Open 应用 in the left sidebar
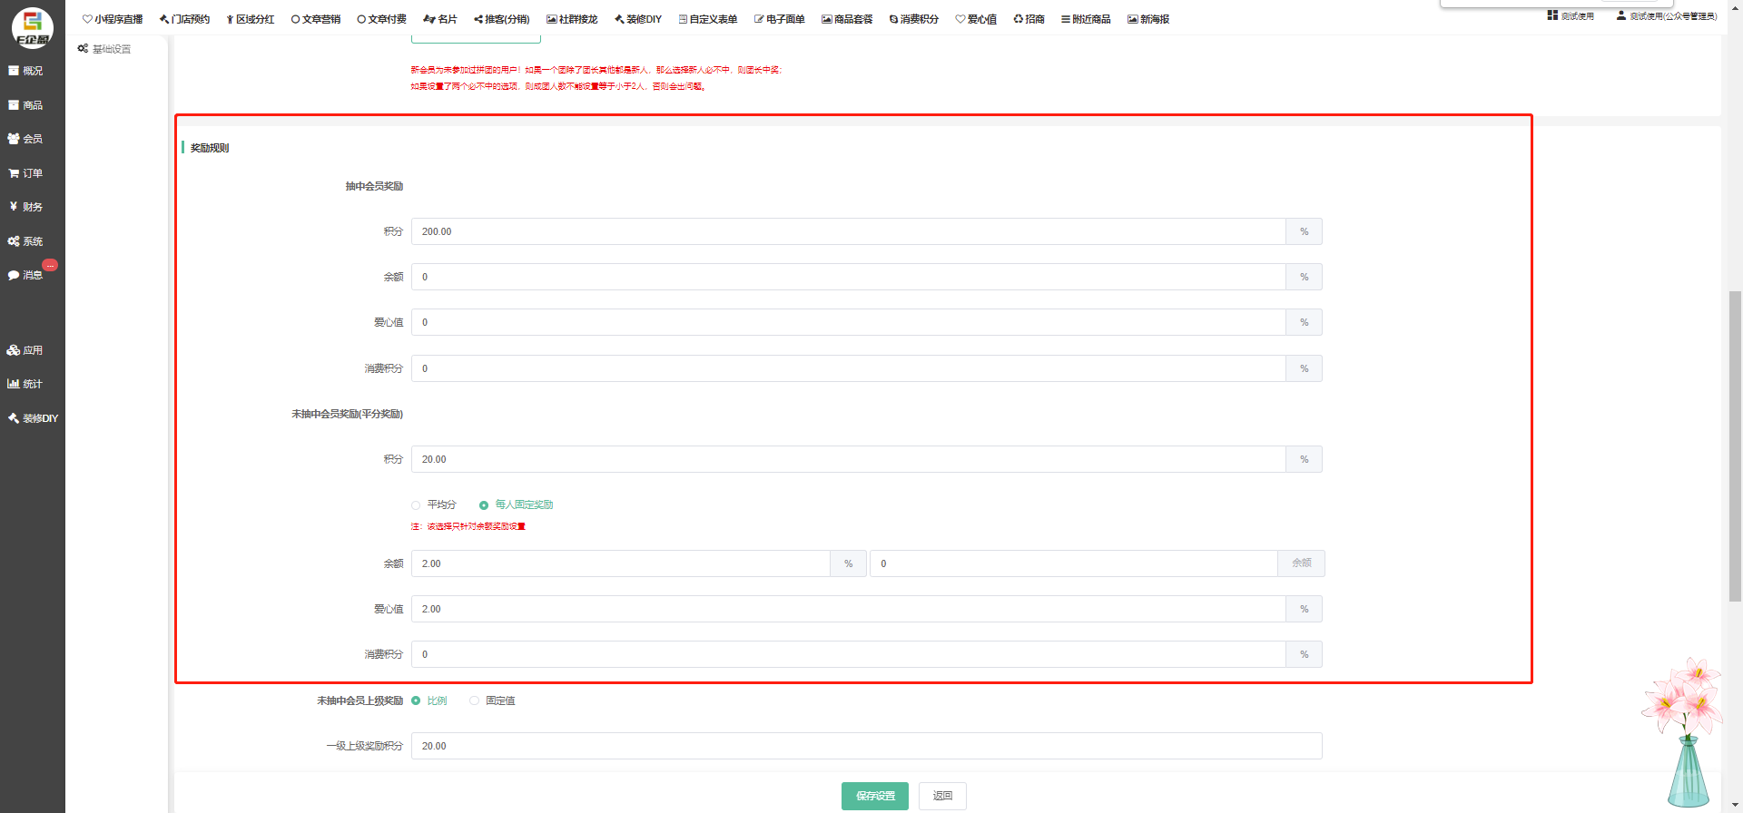 coord(25,350)
